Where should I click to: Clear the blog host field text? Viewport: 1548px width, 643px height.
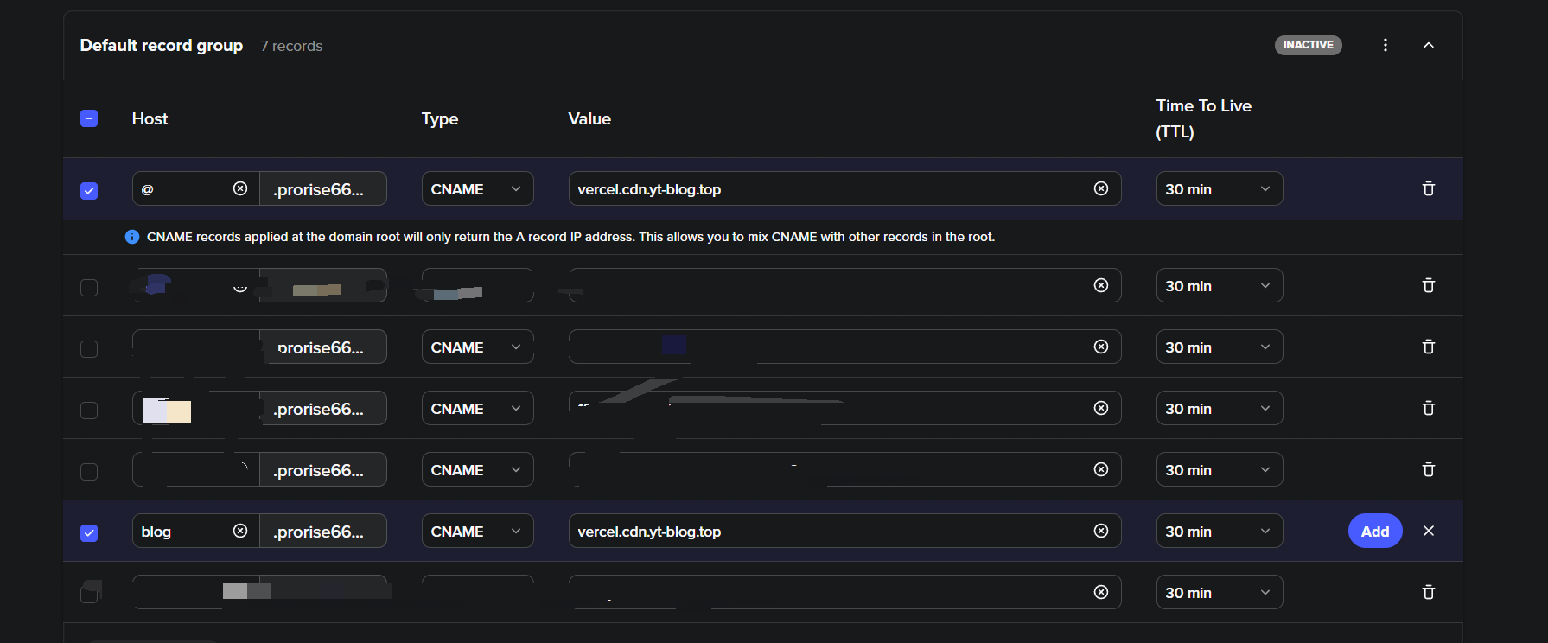240,531
